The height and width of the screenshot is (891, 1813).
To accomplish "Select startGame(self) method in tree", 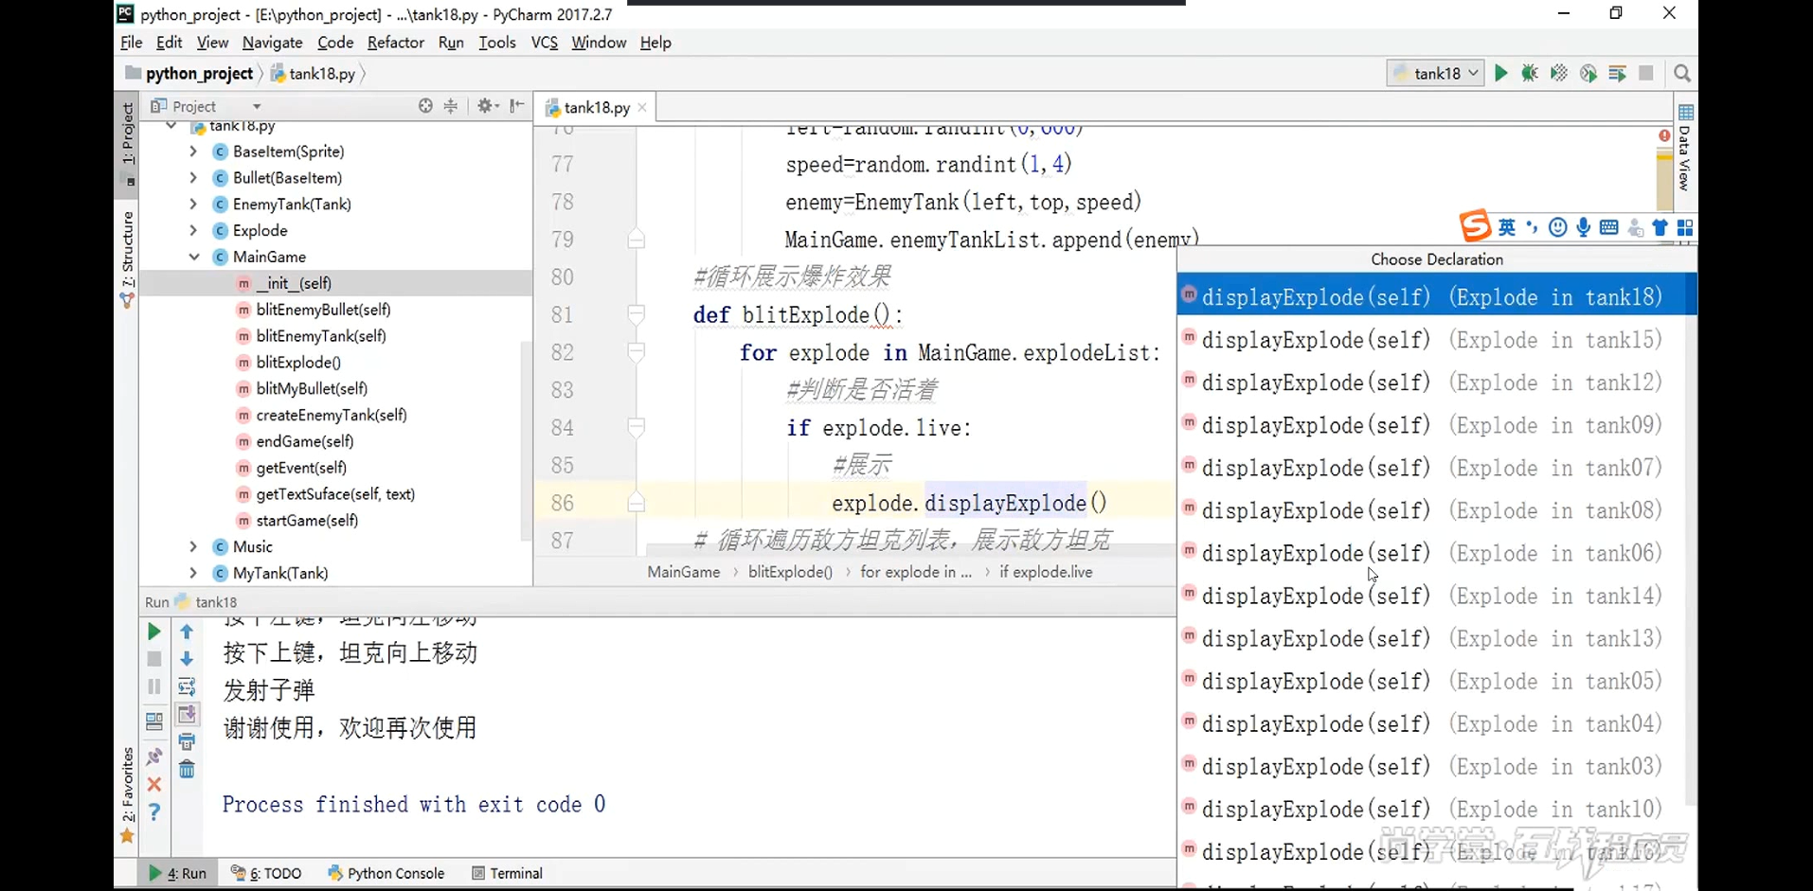I will 307,521.
